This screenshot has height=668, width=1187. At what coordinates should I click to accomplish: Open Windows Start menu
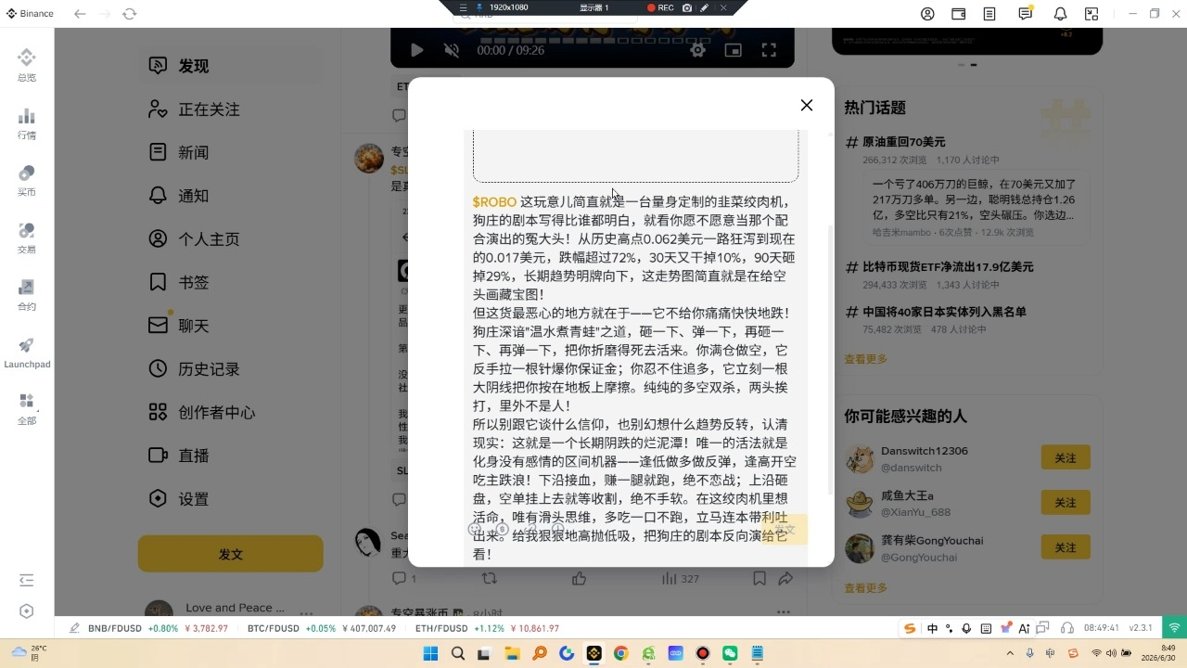[x=430, y=653]
